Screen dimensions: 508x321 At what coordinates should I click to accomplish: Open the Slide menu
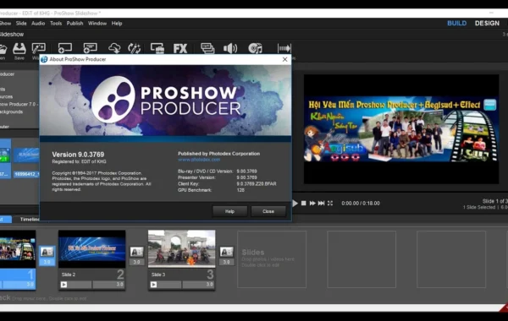(x=21, y=24)
